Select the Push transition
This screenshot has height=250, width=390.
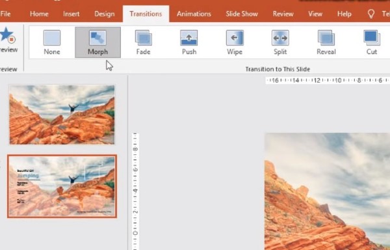pyautogui.click(x=189, y=42)
